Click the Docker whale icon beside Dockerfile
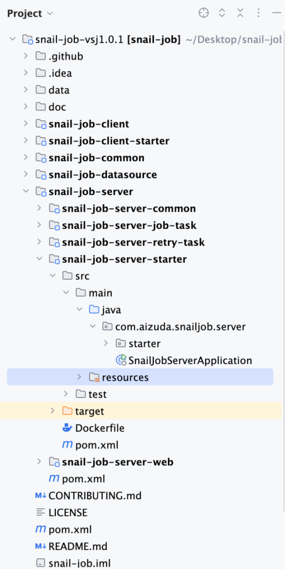The width and height of the screenshot is (285, 569). tap(67, 428)
